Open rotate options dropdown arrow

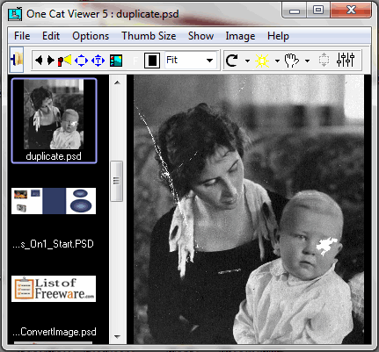[x=247, y=61]
